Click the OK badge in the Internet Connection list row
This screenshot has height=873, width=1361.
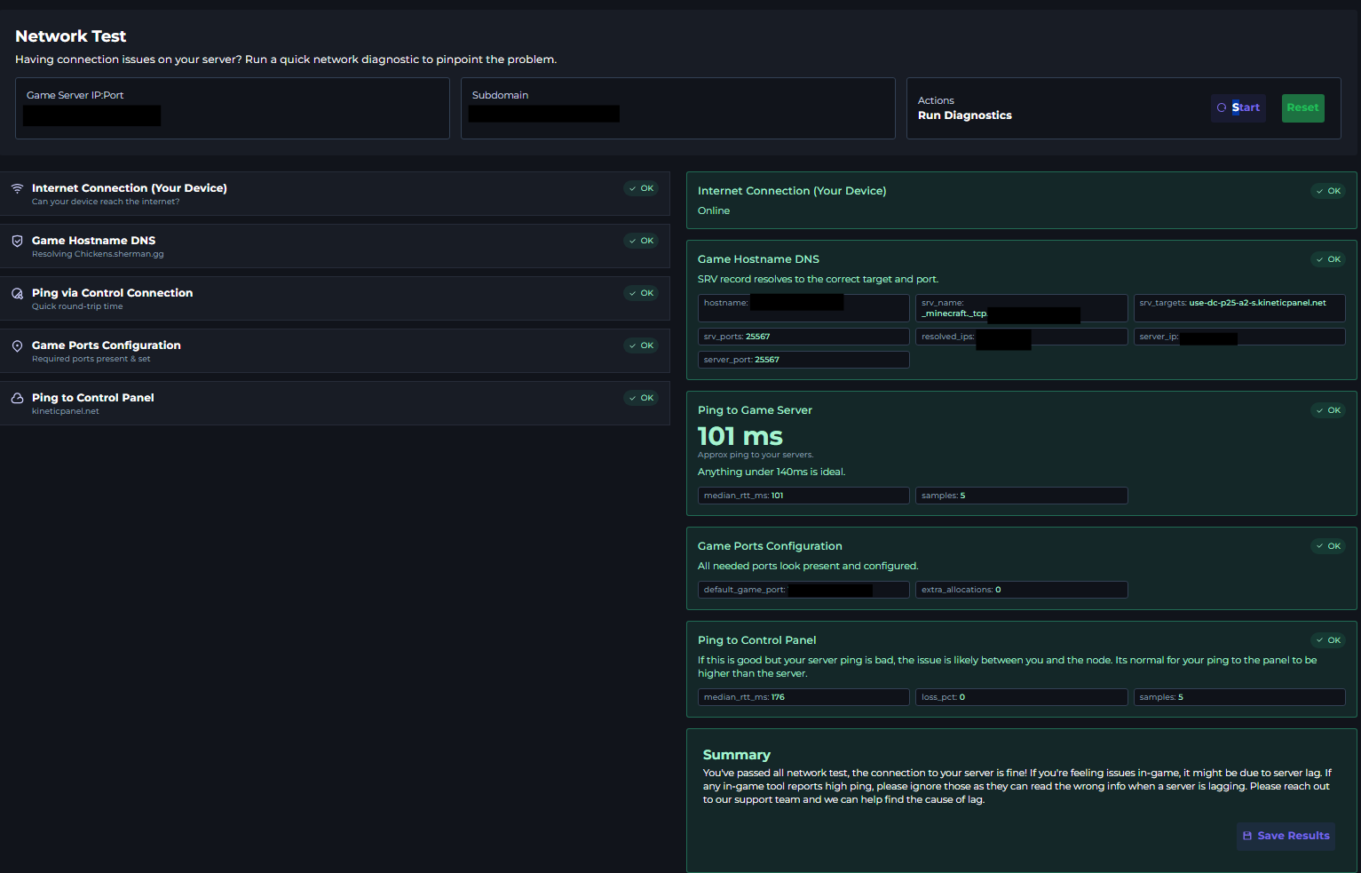coord(641,188)
